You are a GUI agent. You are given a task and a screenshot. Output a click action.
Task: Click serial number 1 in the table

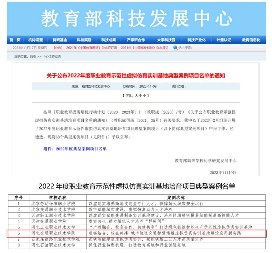[18, 203]
